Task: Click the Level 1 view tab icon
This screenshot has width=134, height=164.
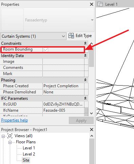Action: click(x=100, y=4)
